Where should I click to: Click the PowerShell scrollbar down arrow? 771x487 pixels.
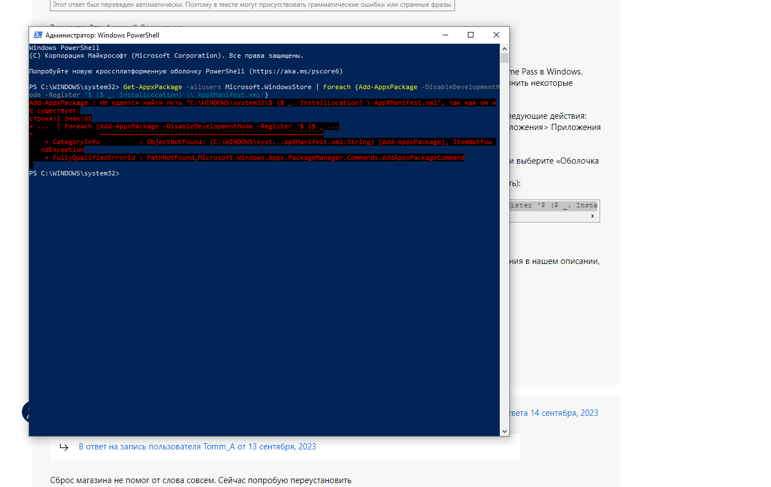point(504,431)
